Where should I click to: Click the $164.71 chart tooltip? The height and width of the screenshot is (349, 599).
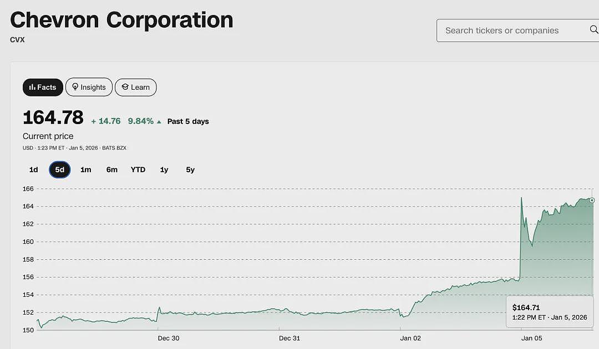(550, 312)
